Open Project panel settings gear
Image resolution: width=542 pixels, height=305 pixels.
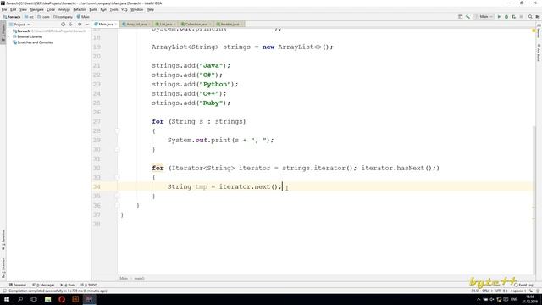[80, 25]
